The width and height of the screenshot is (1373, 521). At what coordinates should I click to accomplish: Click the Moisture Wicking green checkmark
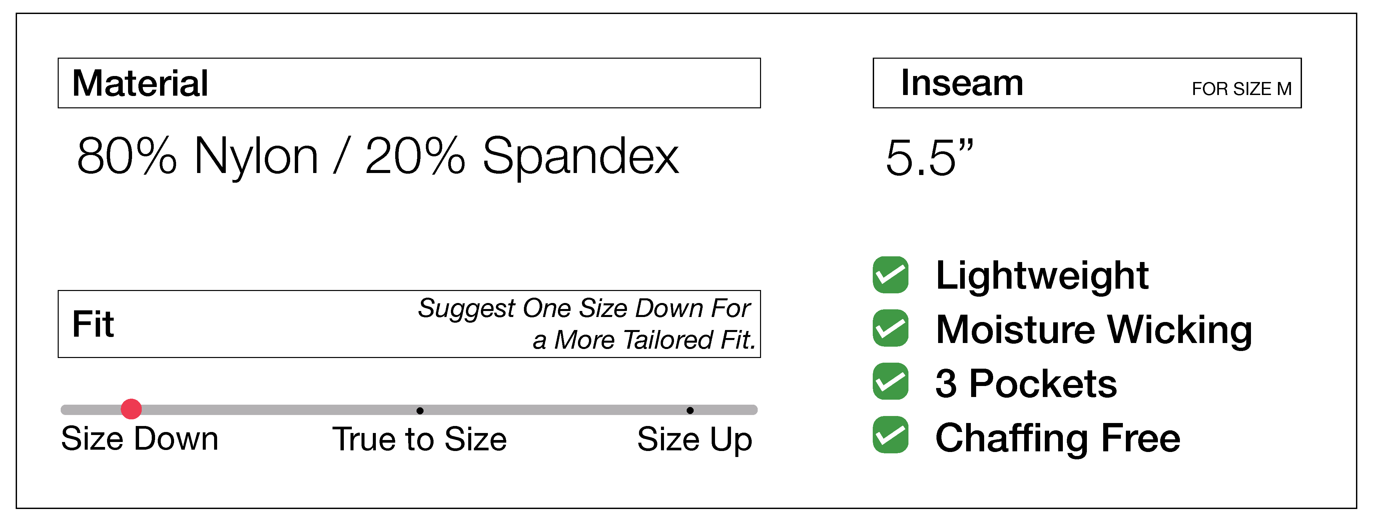890,328
